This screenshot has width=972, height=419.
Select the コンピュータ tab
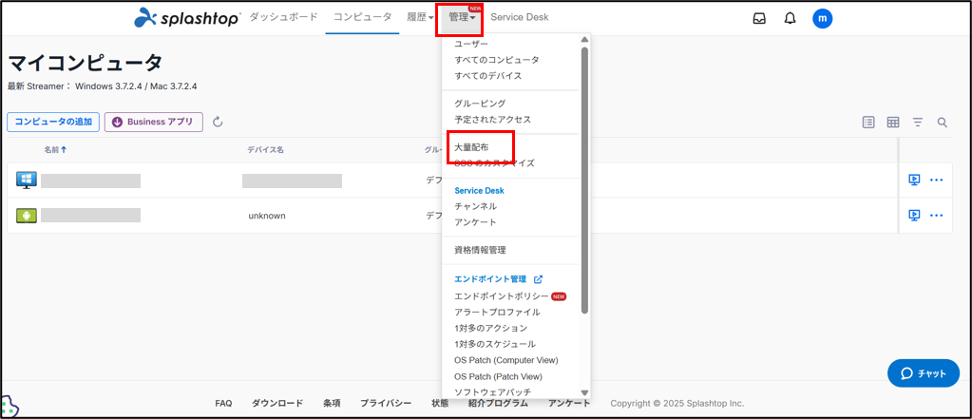(x=362, y=17)
